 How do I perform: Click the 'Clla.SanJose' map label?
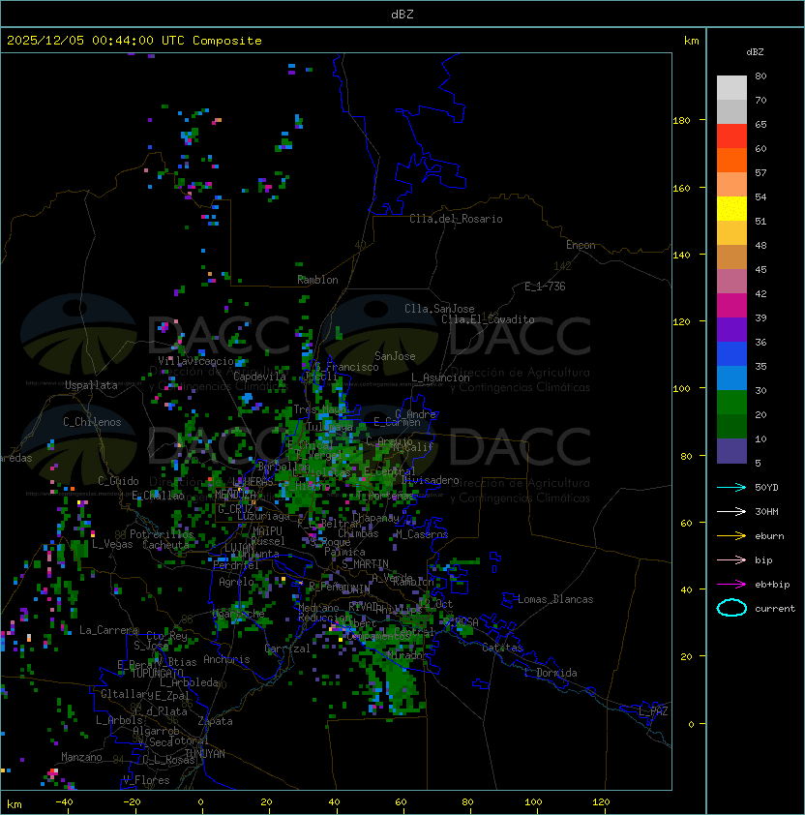tap(439, 309)
